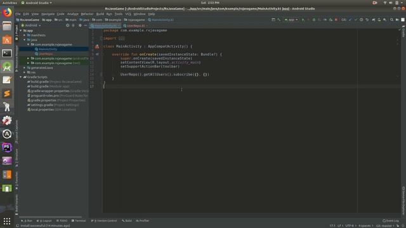Click the rxjavagame breadcrumb in the navigation bar

[134, 20]
